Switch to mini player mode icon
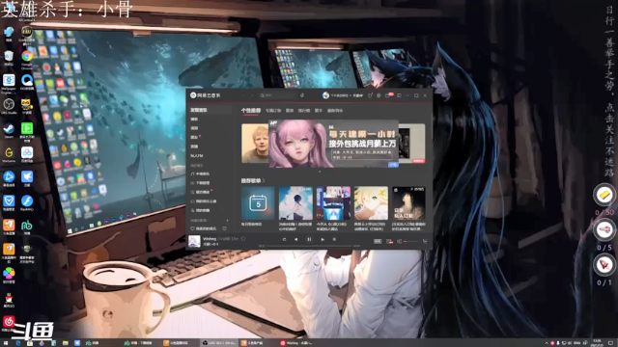This screenshot has height=347, width=618. 399,95
